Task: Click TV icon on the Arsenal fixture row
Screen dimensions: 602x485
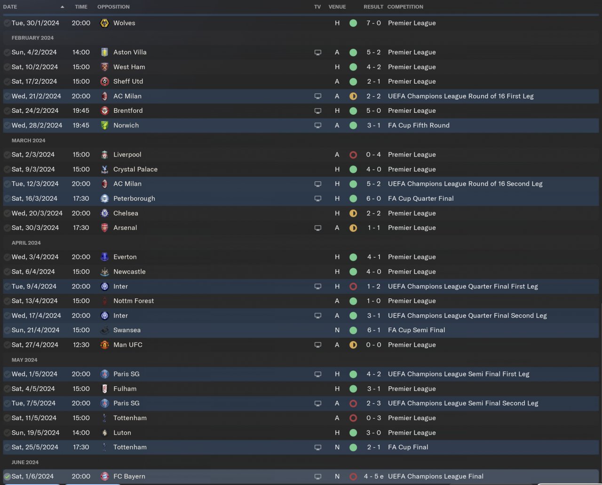Action: (x=318, y=228)
